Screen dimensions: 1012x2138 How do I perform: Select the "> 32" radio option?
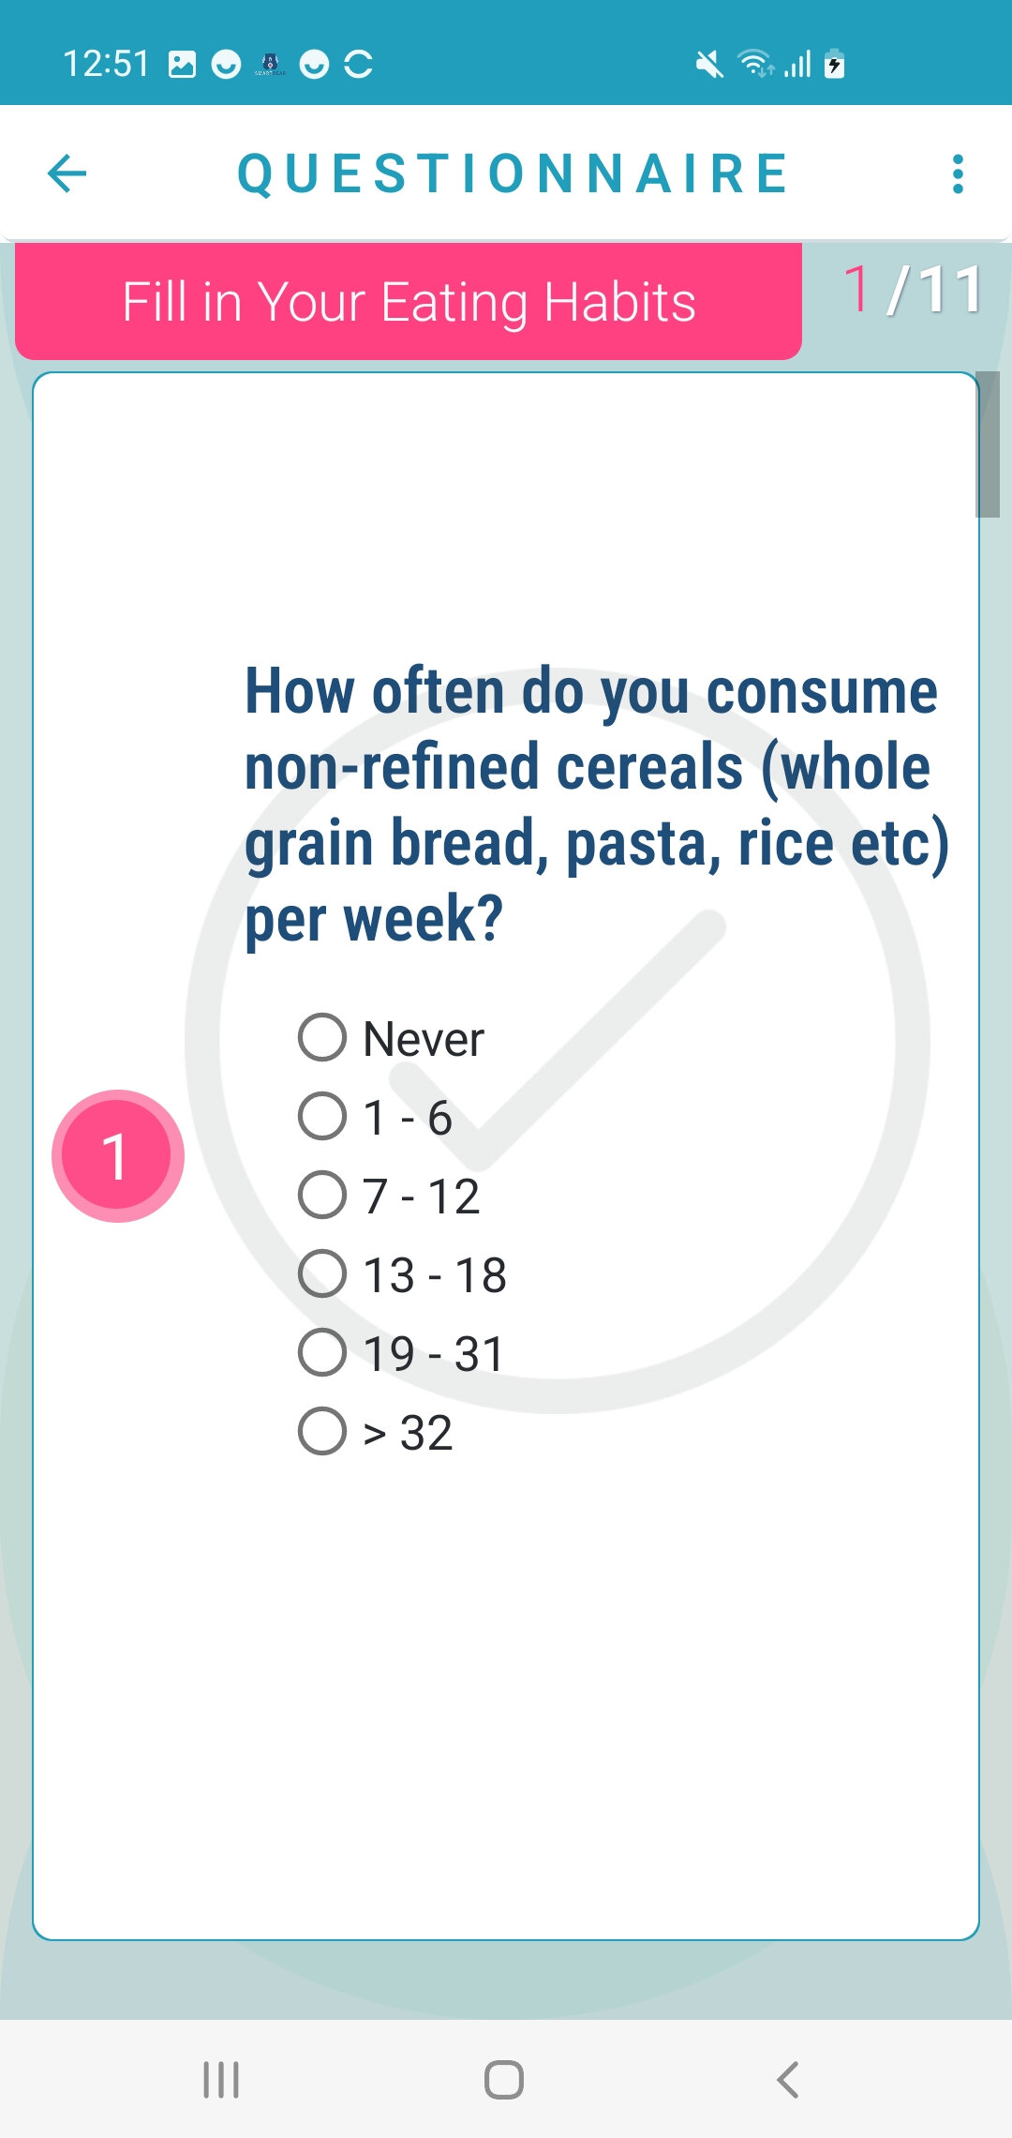pos(322,1432)
